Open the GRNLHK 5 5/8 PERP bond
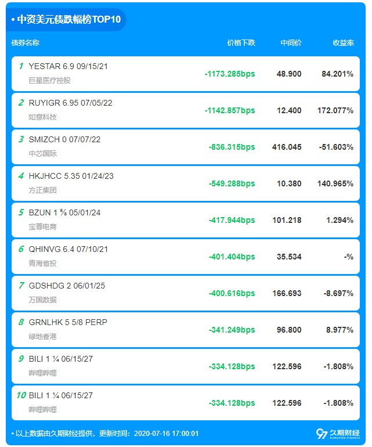Viewport: 372px width, 447px height. tap(186, 330)
